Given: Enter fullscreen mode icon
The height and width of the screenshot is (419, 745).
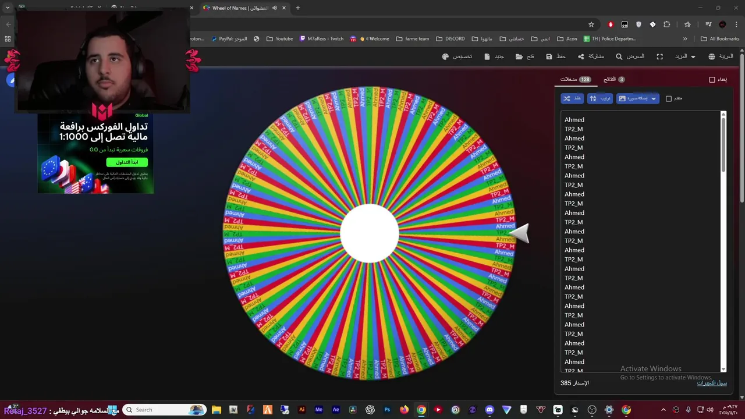Looking at the screenshot, I should pyautogui.click(x=659, y=56).
